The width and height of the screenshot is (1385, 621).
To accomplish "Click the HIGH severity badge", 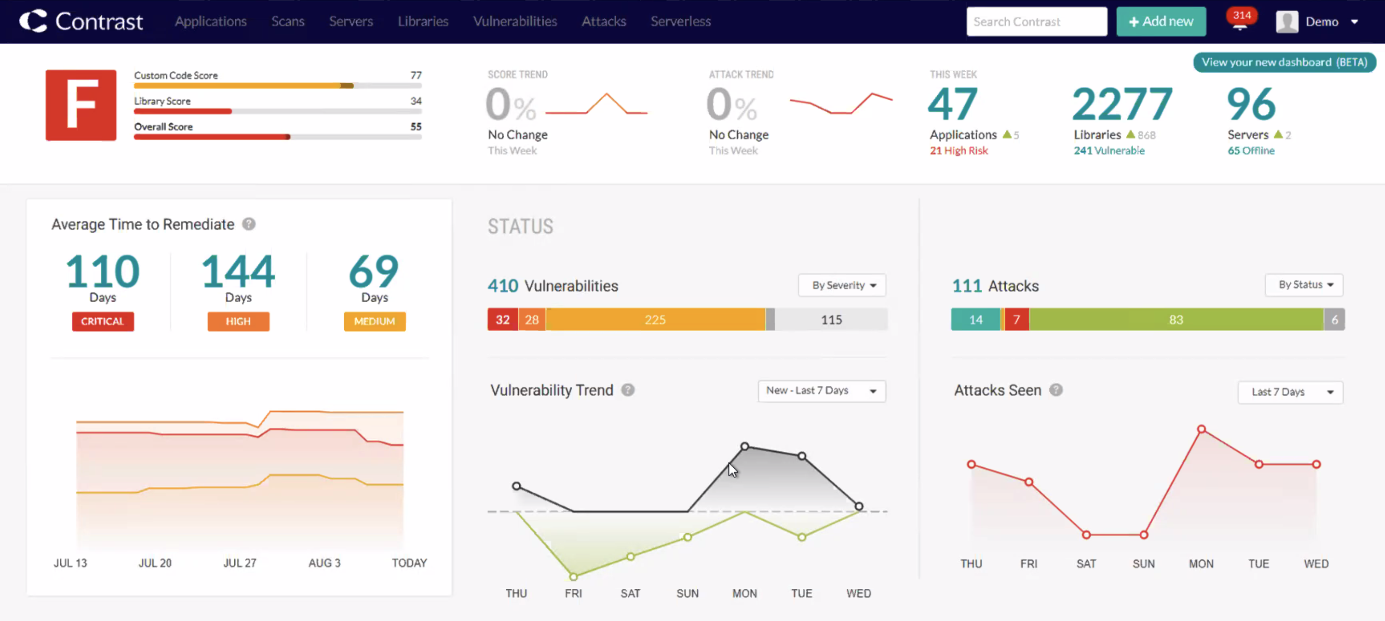I will (x=238, y=321).
